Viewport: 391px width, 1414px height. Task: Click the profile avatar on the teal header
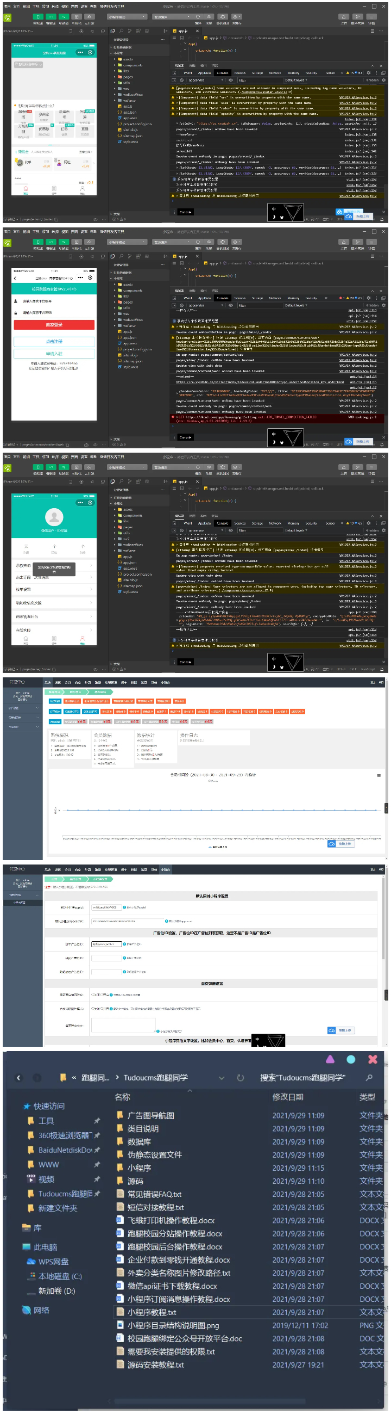coord(54,516)
